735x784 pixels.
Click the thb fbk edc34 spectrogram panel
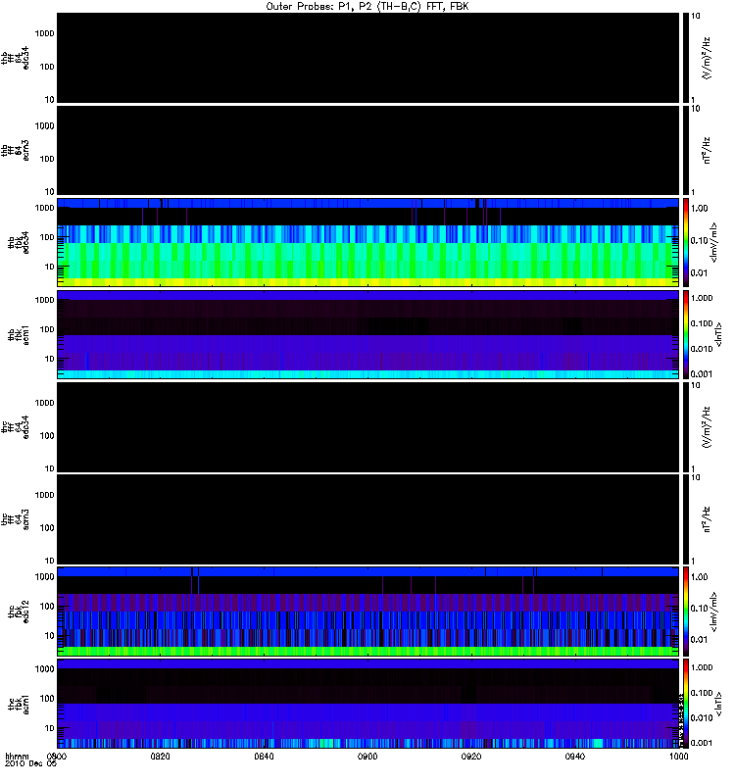tap(368, 242)
